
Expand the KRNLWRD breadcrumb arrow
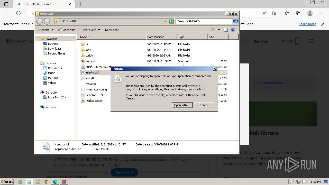tap(78, 21)
